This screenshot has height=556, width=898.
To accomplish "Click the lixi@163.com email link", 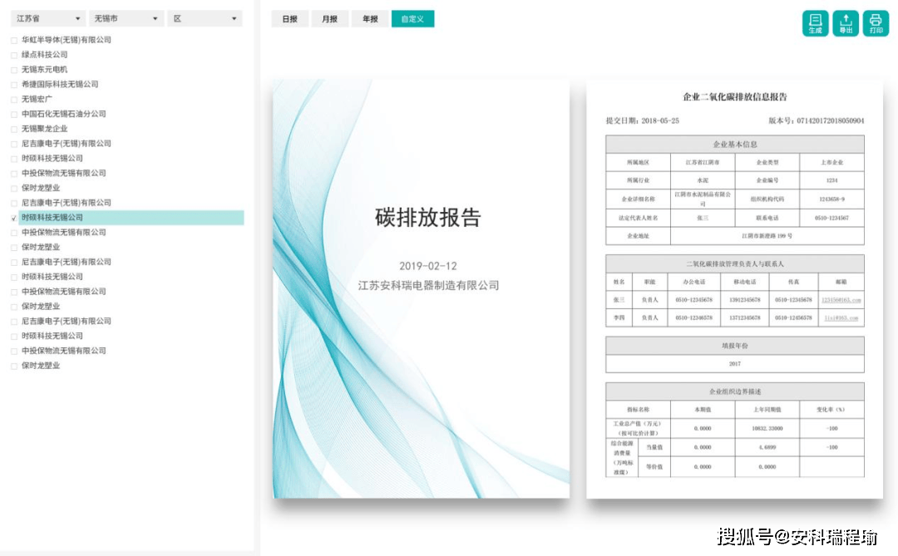I will pyautogui.click(x=841, y=317).
